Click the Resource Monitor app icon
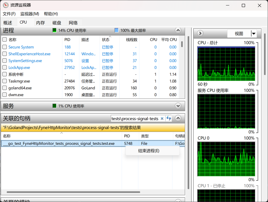Image resolution: width=268 pixels, height=202 pixels. (6, 5)
